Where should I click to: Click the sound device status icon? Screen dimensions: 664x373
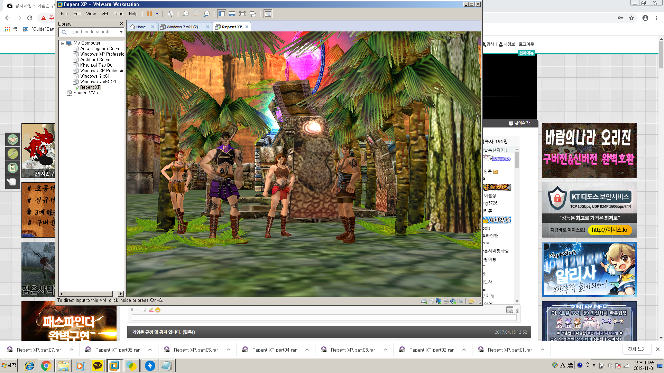453,301
